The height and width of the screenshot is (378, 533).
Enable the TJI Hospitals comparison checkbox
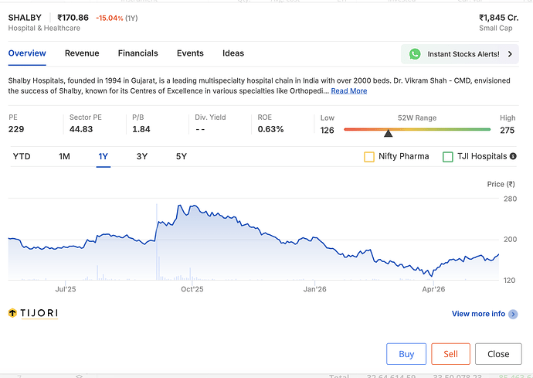click(x=448, y=157)
